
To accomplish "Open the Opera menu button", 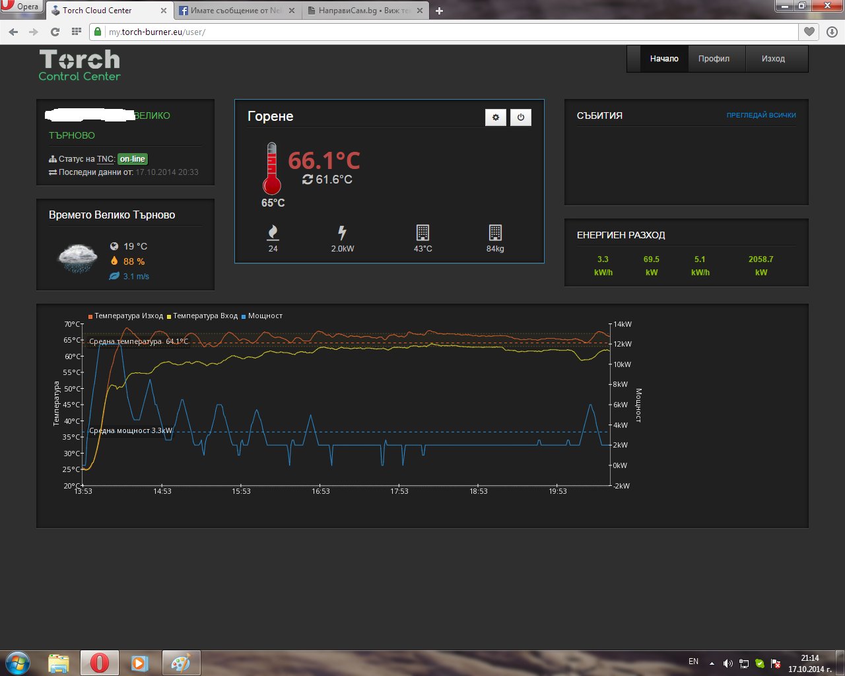I will [x=21, y=7].
